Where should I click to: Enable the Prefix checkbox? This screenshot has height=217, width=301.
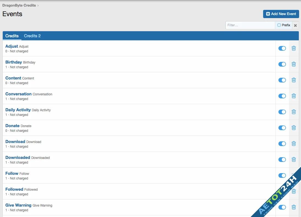279,25
